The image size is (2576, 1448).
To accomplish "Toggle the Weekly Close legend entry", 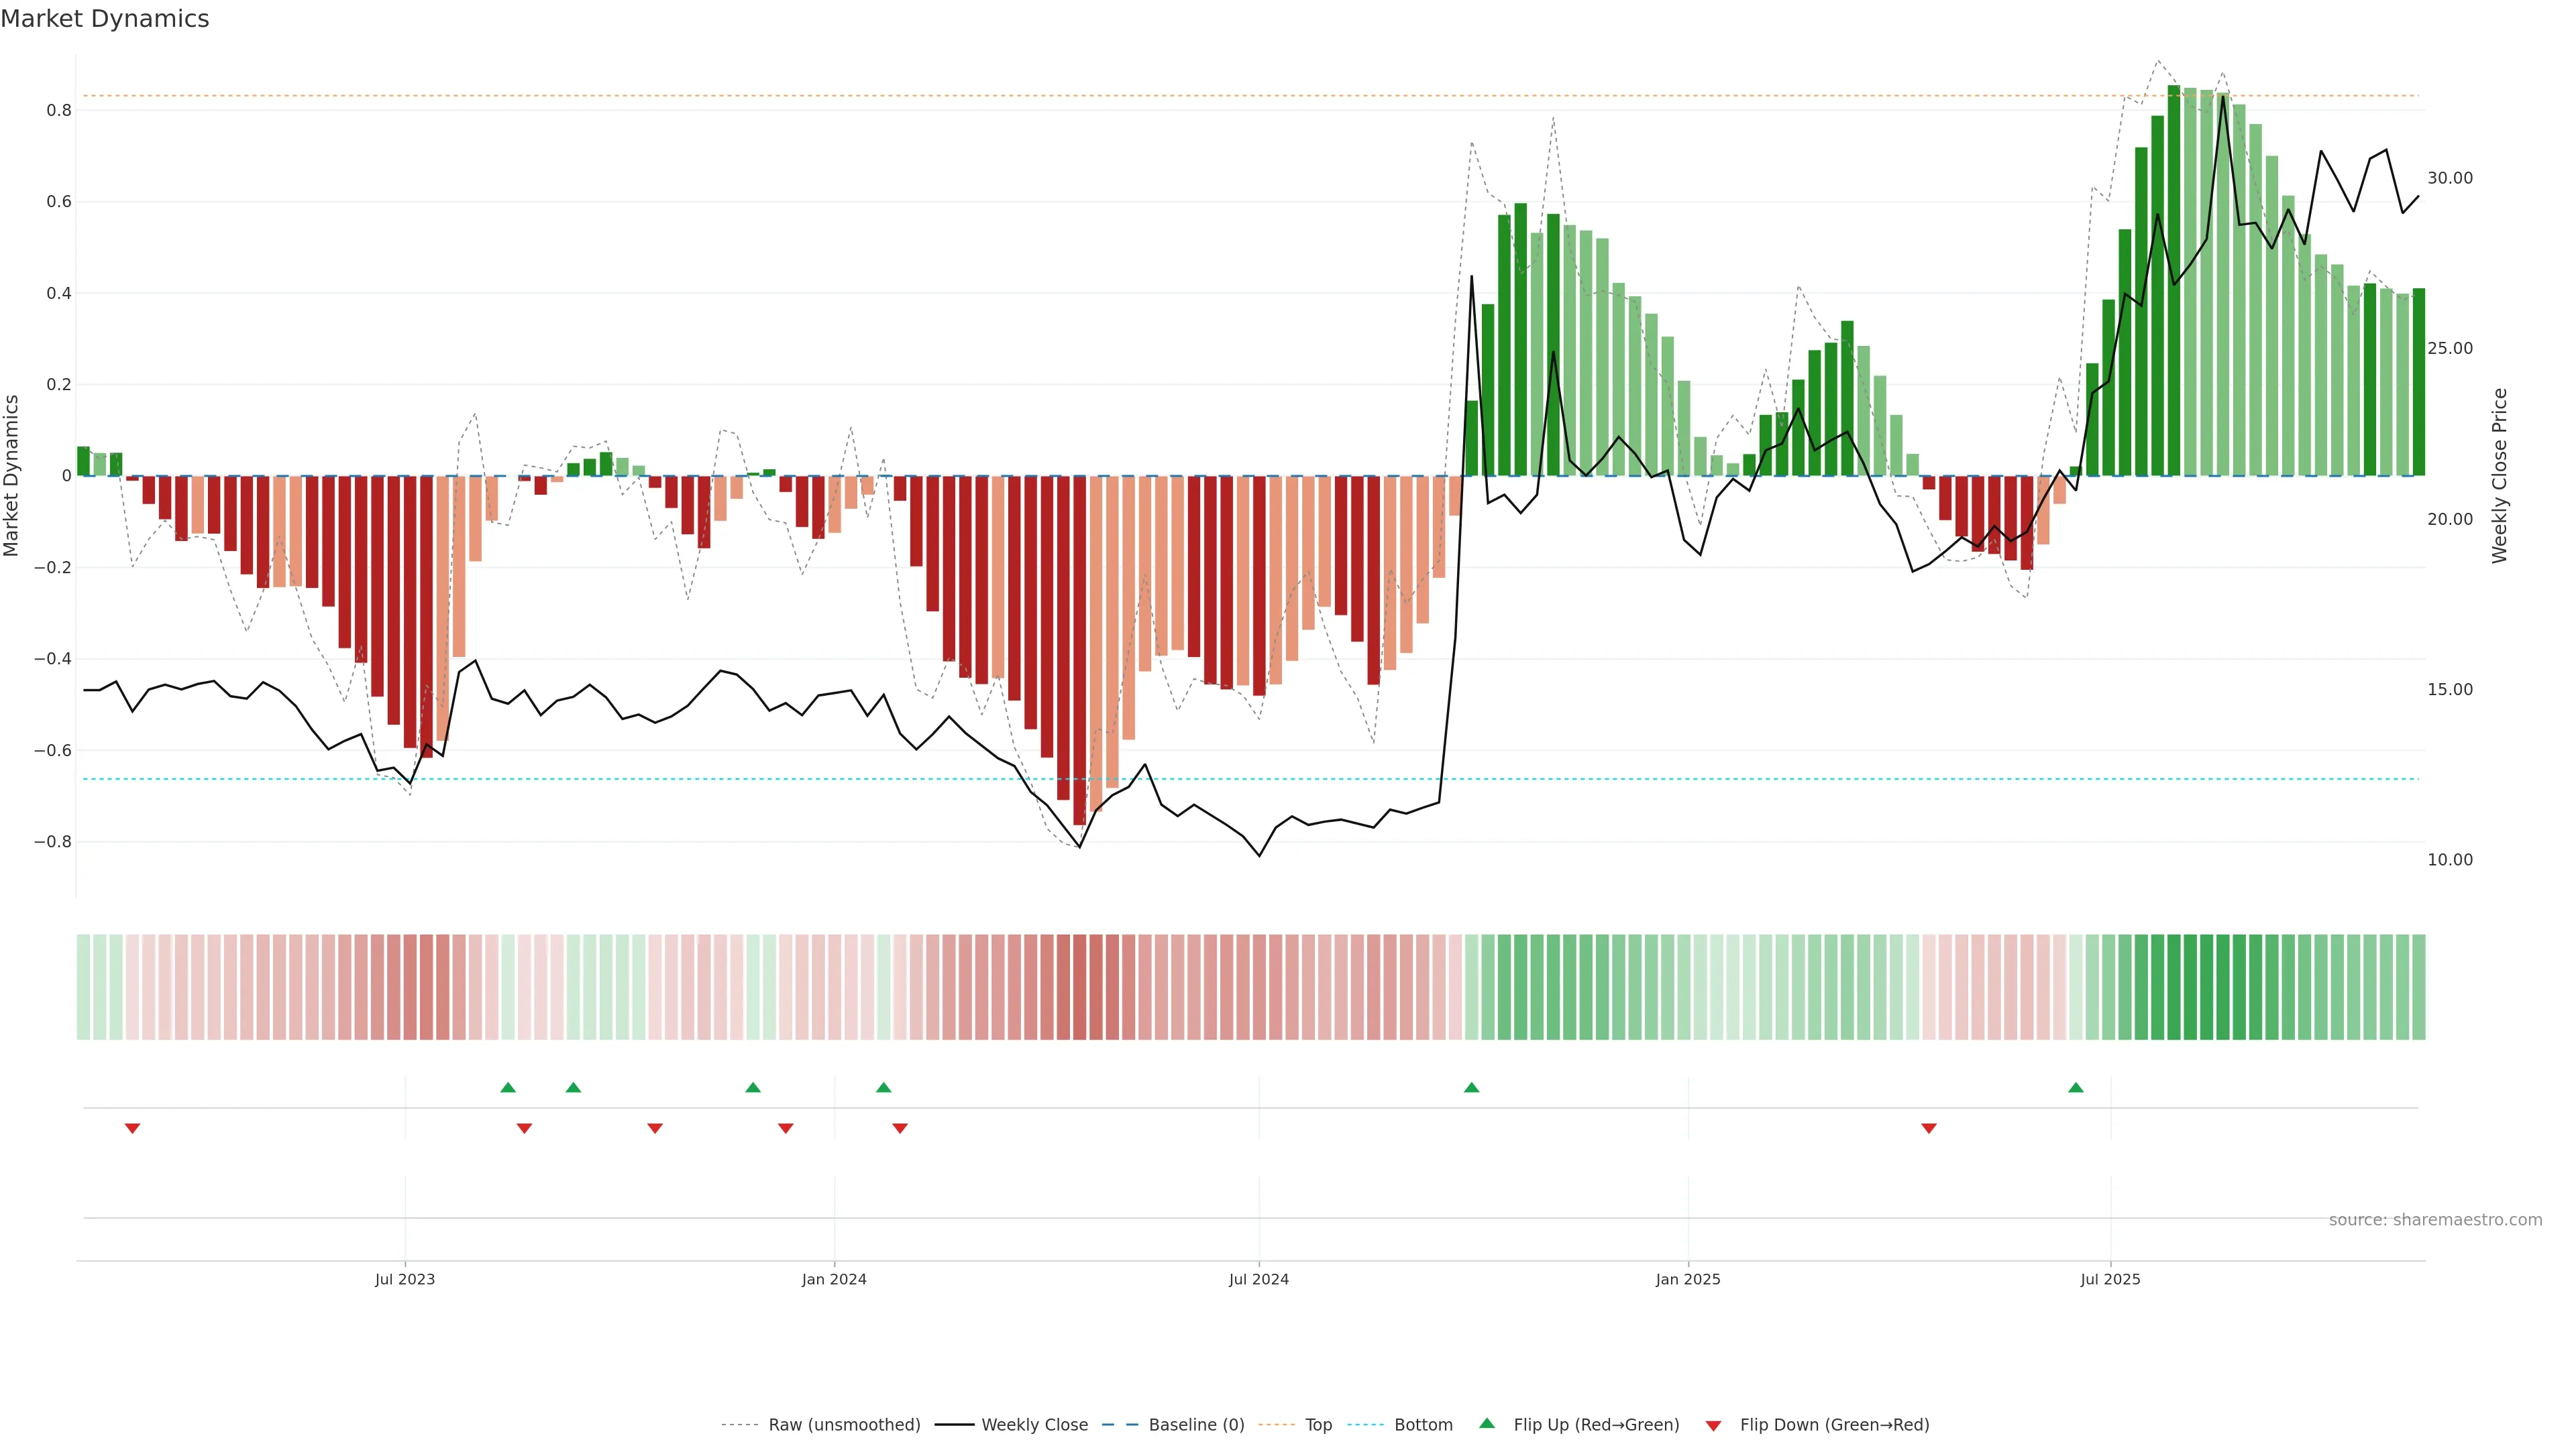I will (x=1034, y=1425).
